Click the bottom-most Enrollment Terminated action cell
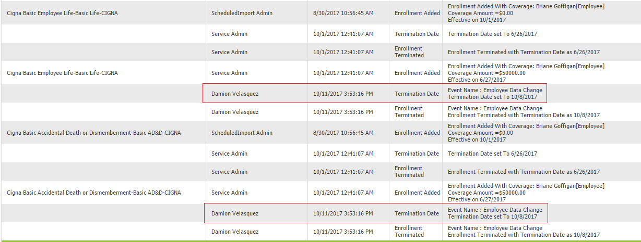 pos(409,232)
